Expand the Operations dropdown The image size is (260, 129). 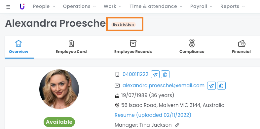tap(79, 7)
